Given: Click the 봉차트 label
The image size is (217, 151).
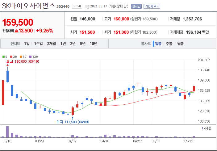Looking at the screenshot, I should point(146,44).
